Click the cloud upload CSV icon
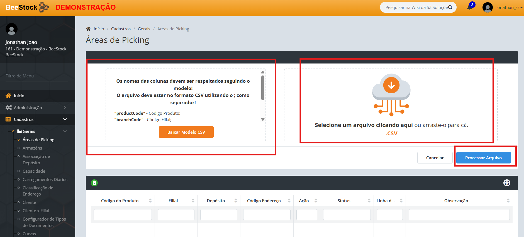524x237 pixels. pyautogui.click(x=391, y=95)
